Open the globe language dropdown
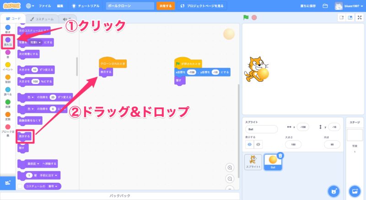This screenshot has height=200, width=366. [x=30, y=6]
